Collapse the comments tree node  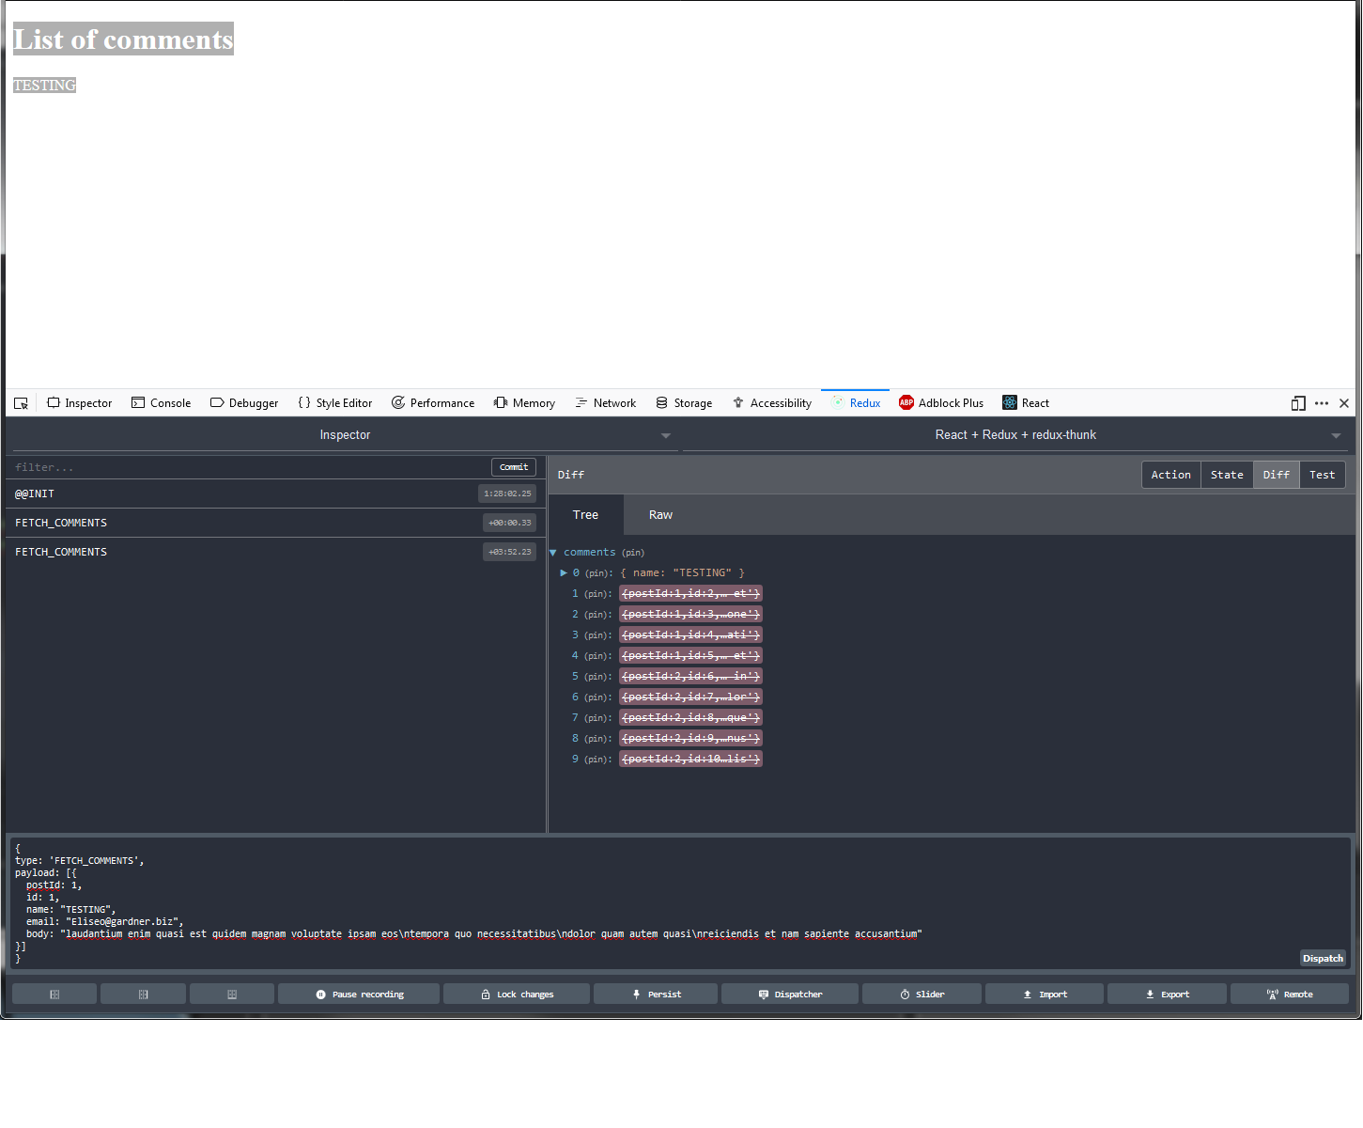pos(553,553)
